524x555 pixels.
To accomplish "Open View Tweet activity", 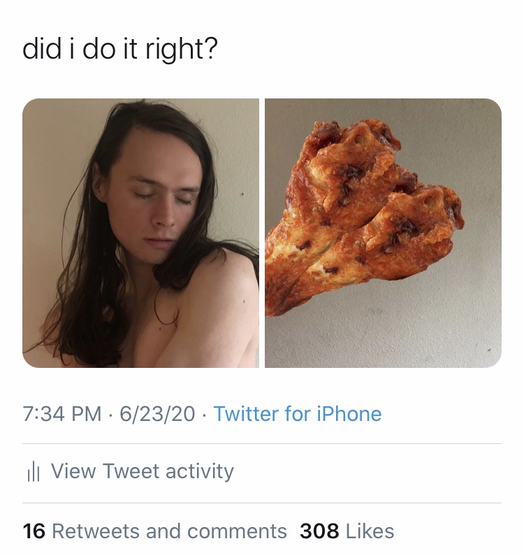I will (142, 471).
